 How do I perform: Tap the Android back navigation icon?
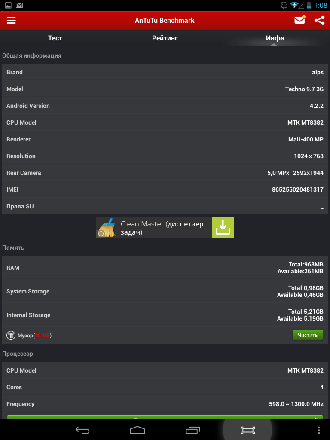(x=82, y=430)
